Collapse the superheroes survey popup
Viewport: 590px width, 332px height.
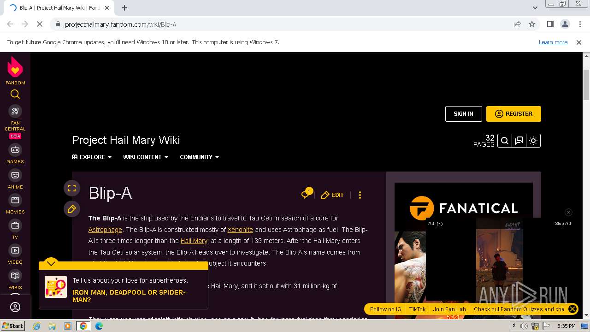[x=51, y=263]
